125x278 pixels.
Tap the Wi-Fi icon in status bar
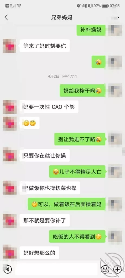tap(19, 6)
